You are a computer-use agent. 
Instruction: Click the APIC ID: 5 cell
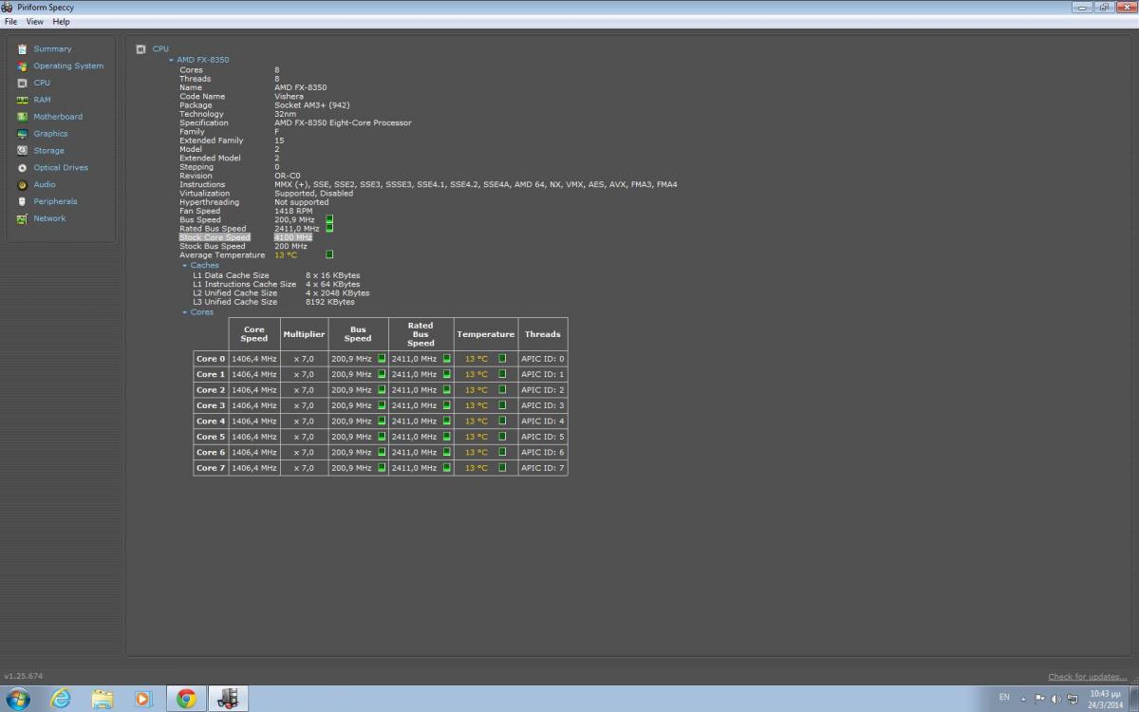[x=543, y=437]
